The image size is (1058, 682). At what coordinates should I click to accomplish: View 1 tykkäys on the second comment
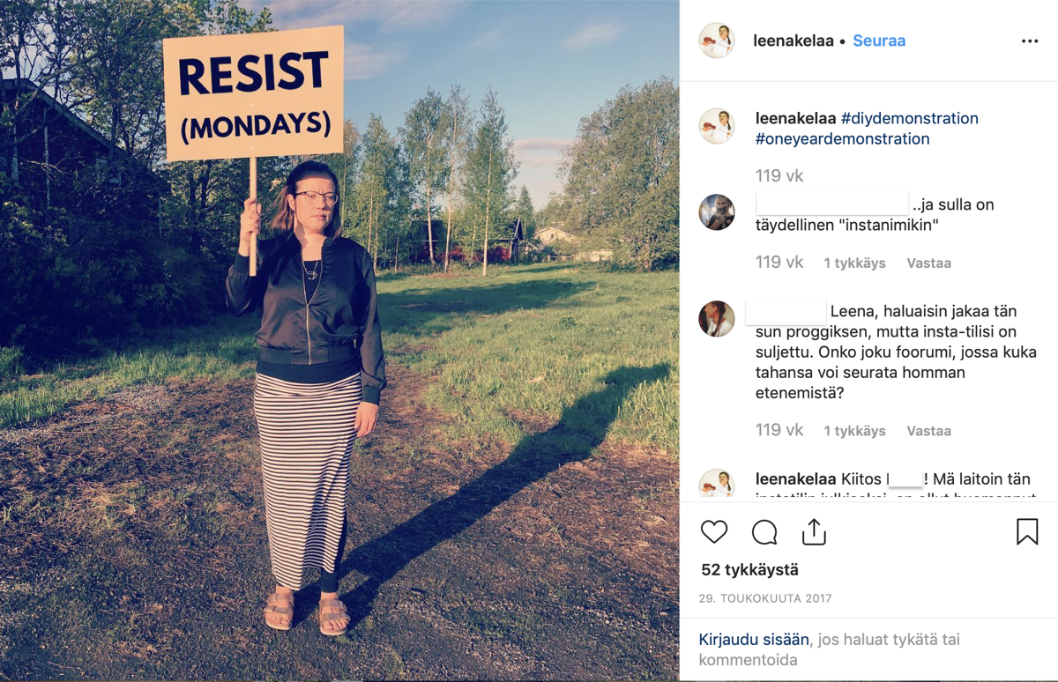coord(854,431)
